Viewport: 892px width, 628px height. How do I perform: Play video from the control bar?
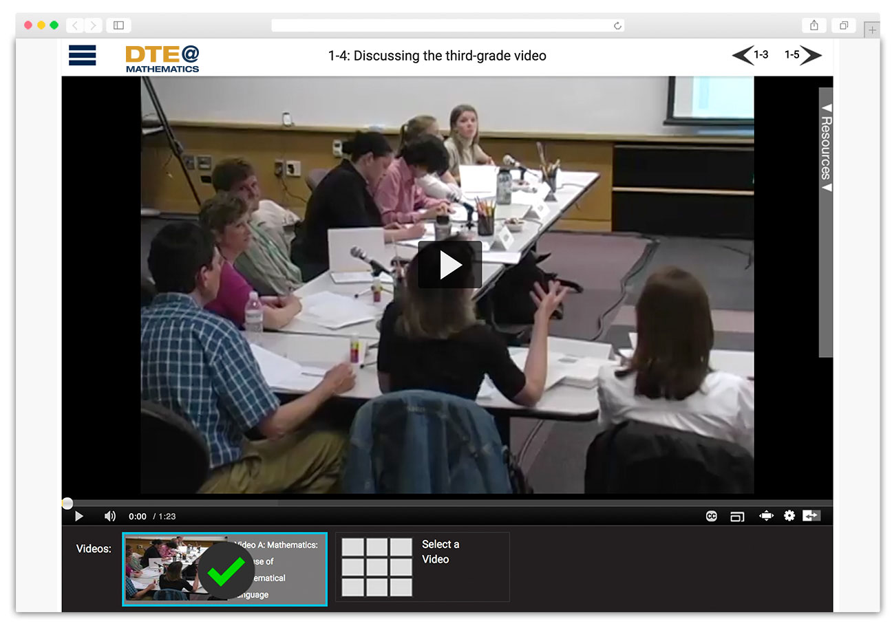pyautogui.click(x=78, y=516)
